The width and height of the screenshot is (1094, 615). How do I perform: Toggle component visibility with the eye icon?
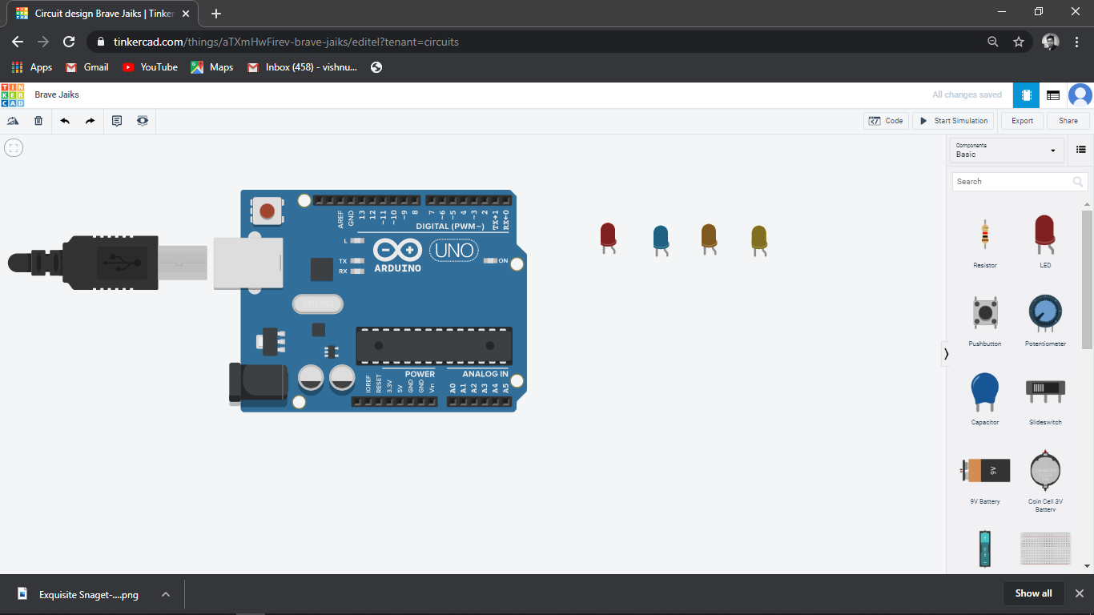(143, 120)
